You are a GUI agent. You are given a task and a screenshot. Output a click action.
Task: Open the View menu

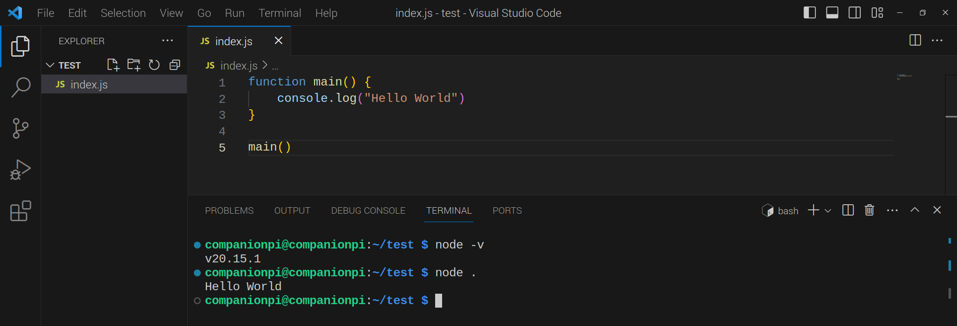[171, 13]
